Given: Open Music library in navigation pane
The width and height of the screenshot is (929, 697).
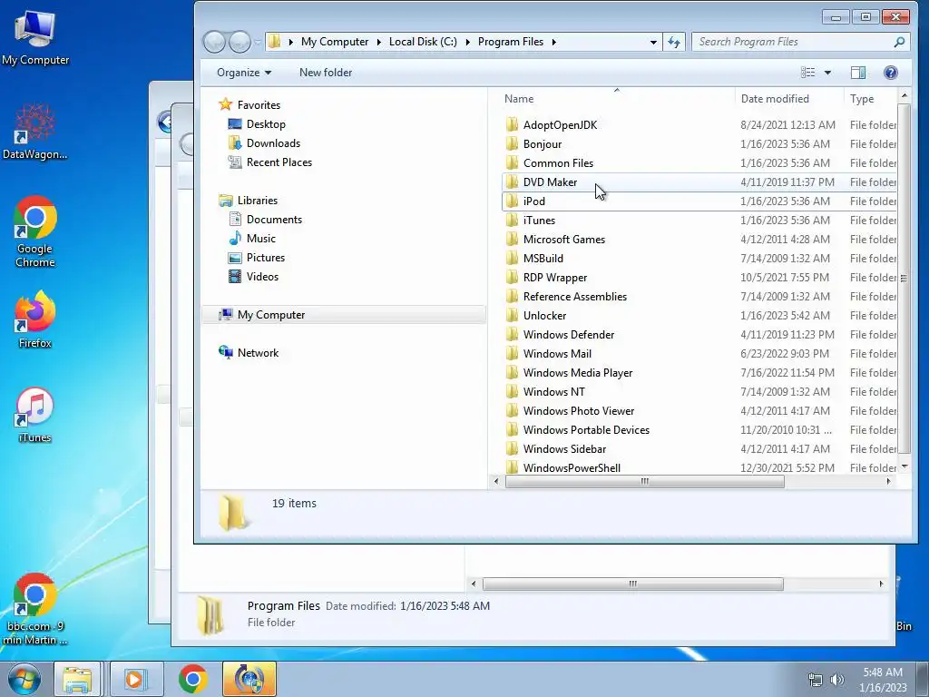Looking at the screenshot, I should 260,239.
